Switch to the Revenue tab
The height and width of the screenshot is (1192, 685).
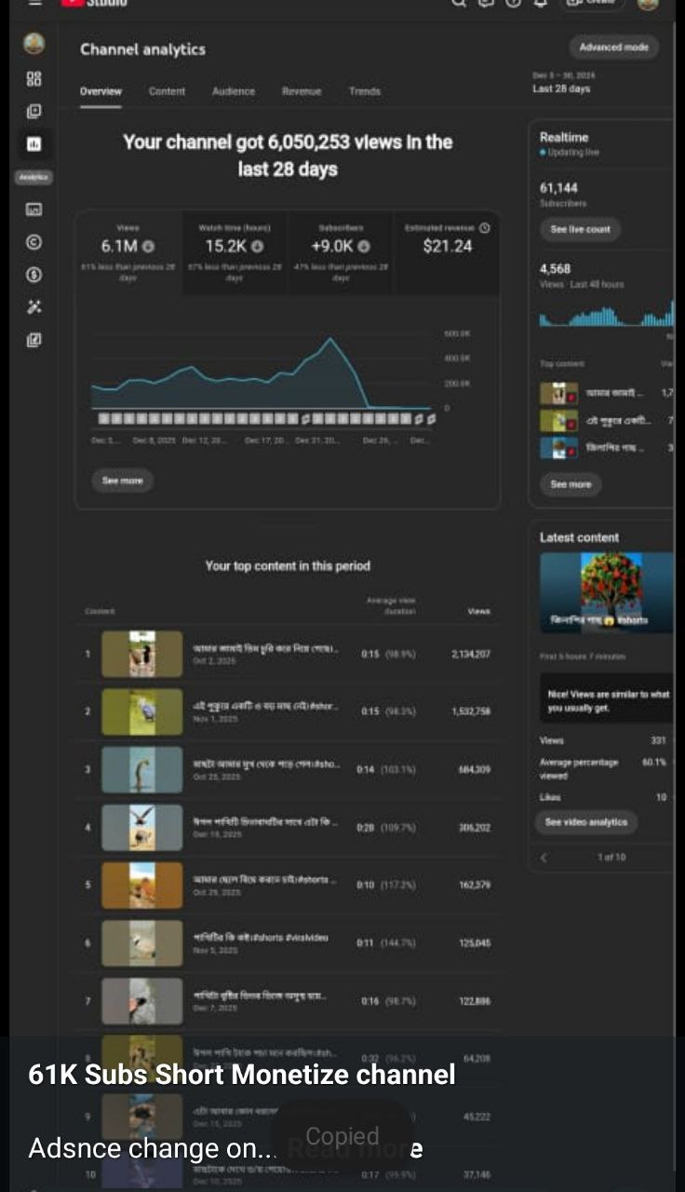(302, 91)
